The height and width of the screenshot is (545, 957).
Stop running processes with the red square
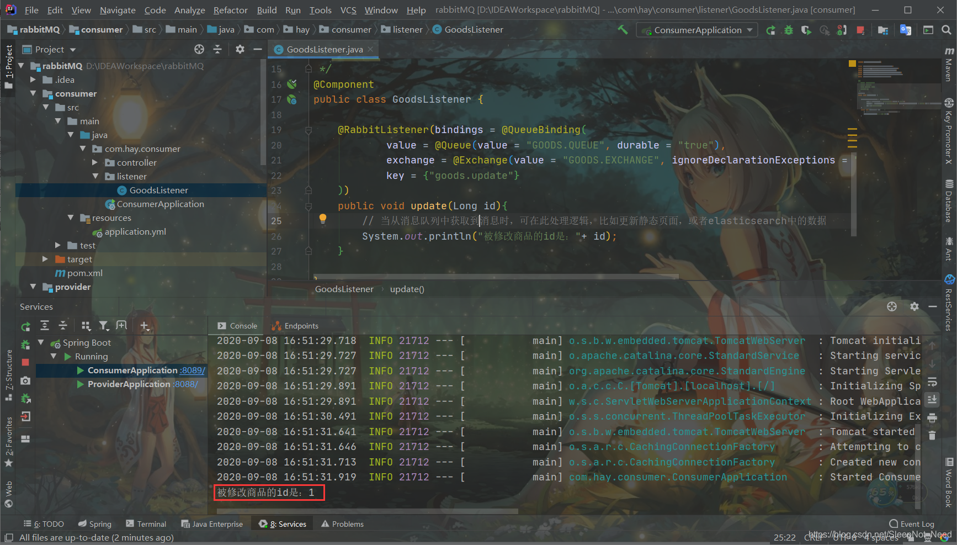[x=860, y=30]
